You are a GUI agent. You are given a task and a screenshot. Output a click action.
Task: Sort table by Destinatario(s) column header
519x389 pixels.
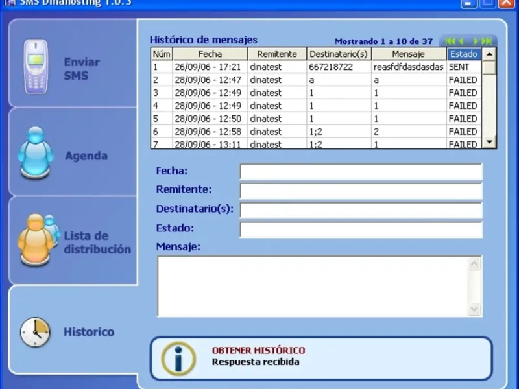(x=339, y=54)
